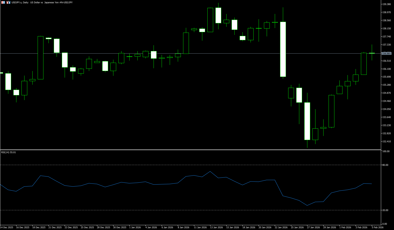The height and width of the screenshot is (230, 394).
Task: Select the lowest candle on 27 Jan 2026
Action: (x=307, y=121)
